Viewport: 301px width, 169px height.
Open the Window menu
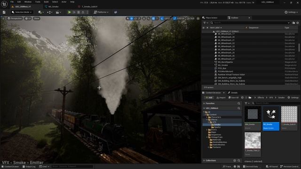tap(28, 2)
